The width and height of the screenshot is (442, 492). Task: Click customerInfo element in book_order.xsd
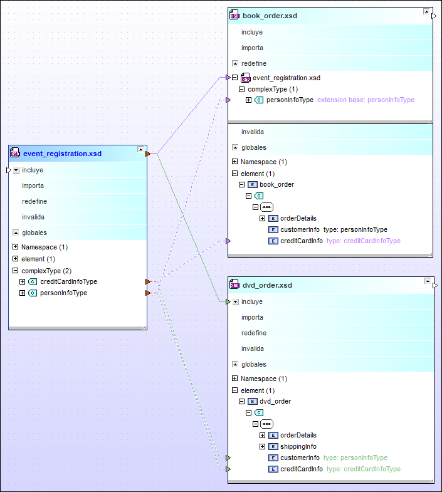pos(300,230)
